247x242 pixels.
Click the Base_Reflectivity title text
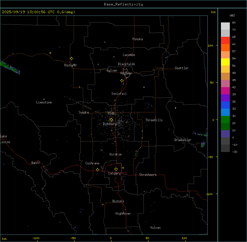pyautogui.click(x=123, y=4)
